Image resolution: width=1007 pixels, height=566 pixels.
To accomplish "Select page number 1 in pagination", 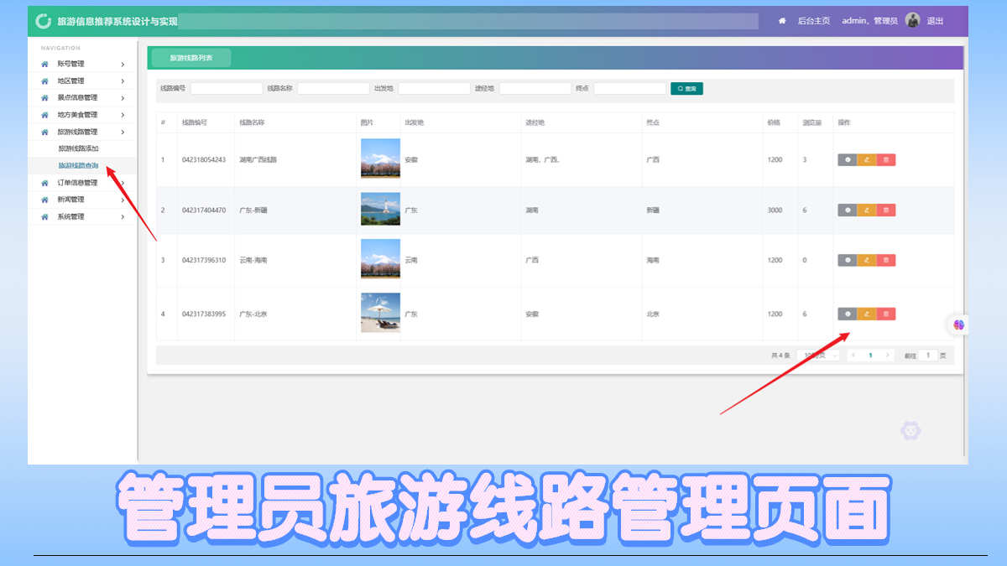I will coord(870,356).
